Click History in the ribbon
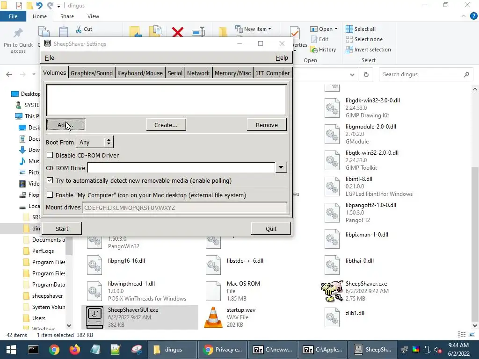Viewport: 479px width, 359px height. coord(323,50)
